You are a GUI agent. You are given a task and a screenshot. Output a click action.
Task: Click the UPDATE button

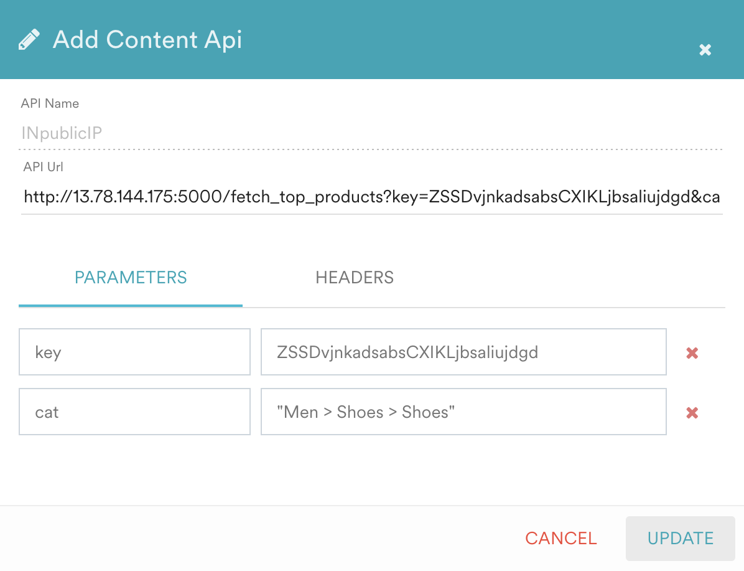click(x=680, y=538)
